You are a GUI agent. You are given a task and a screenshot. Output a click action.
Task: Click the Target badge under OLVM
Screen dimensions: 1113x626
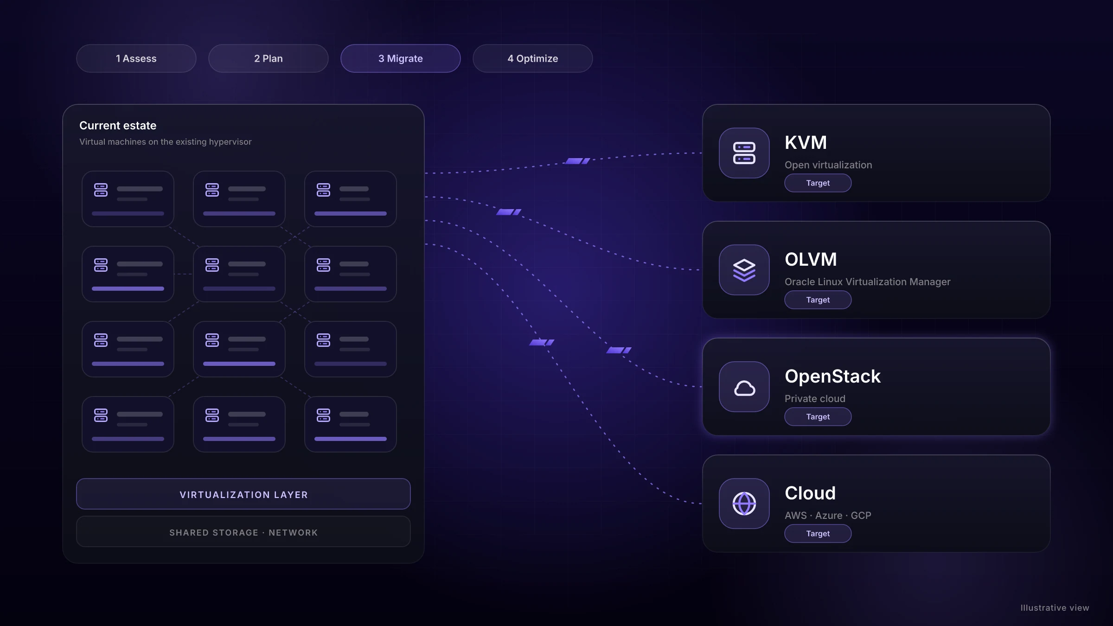click(x=818, y=300)
